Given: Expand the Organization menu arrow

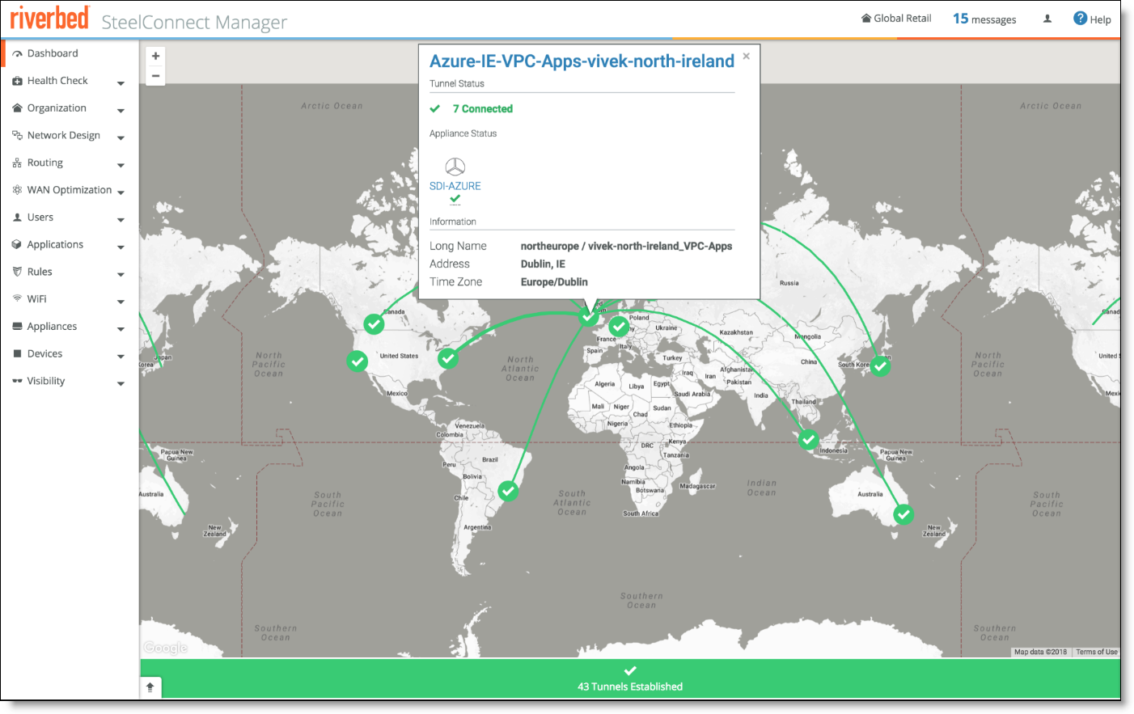Looking at the screenshot, I should coord(121,111).
